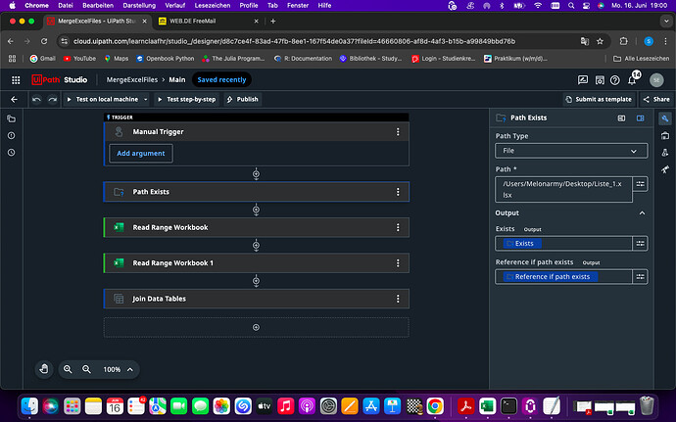Add activity between Manual Trigger and Path Exists
The width and height of the screenshot is (676, 422).
256,174
